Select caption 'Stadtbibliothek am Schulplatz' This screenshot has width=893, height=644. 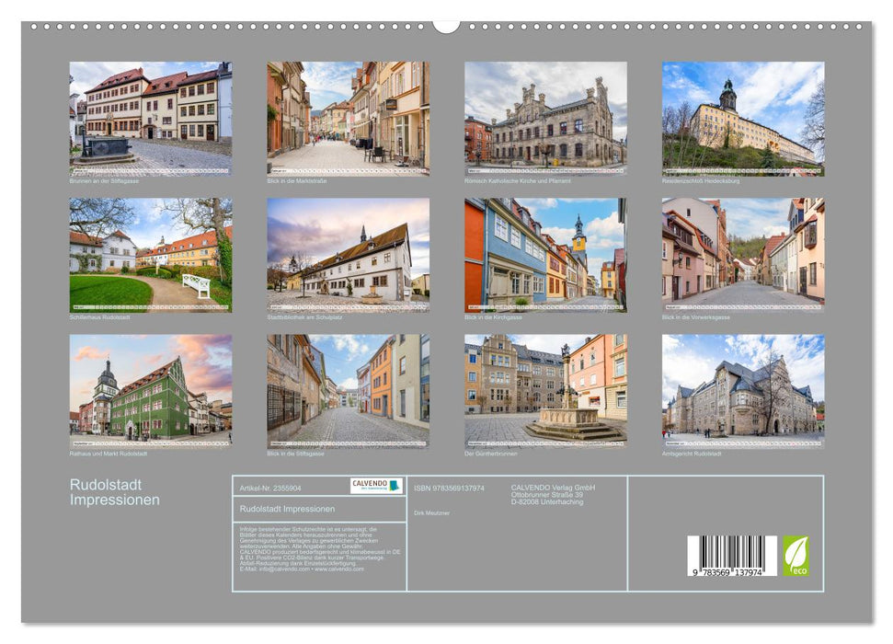(304, 317)
